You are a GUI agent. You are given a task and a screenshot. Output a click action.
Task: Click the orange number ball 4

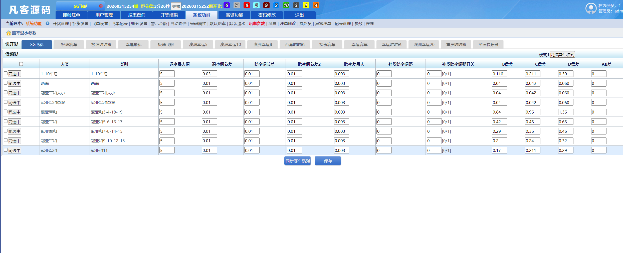tap(316, 5)
